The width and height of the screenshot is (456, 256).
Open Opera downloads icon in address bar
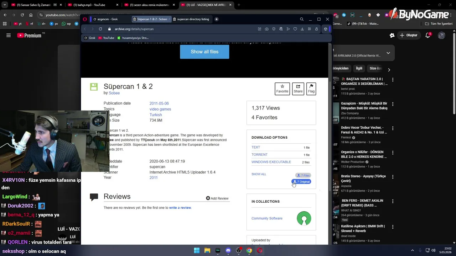302,29
